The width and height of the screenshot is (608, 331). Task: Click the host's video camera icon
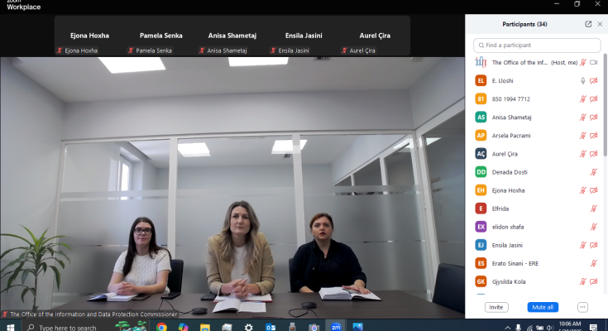pyautogui.click(x=593, y=62)
